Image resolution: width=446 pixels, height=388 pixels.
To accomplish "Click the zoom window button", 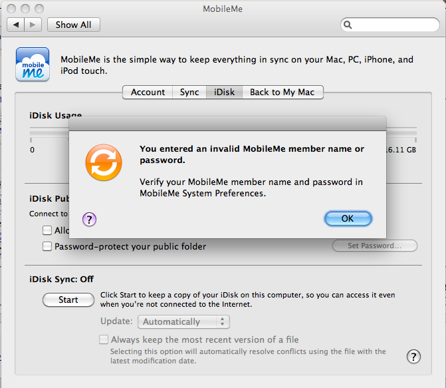I will [x=39, y=9].
